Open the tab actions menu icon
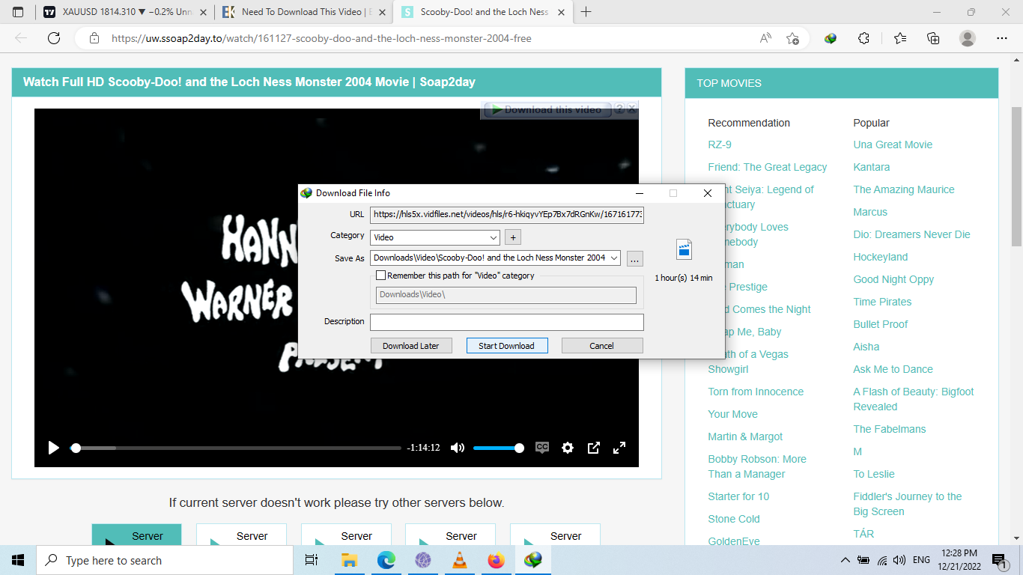 pos(18,12)
